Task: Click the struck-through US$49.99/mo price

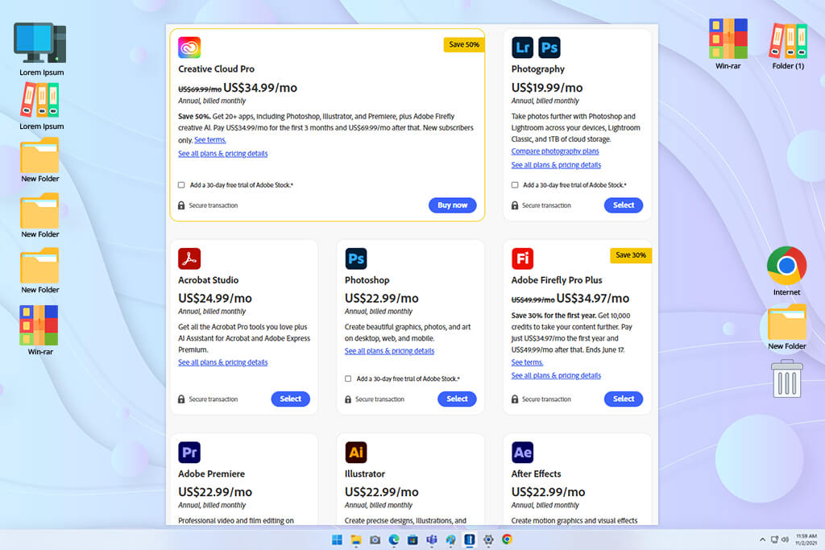Action: click(x=533, y=300)
